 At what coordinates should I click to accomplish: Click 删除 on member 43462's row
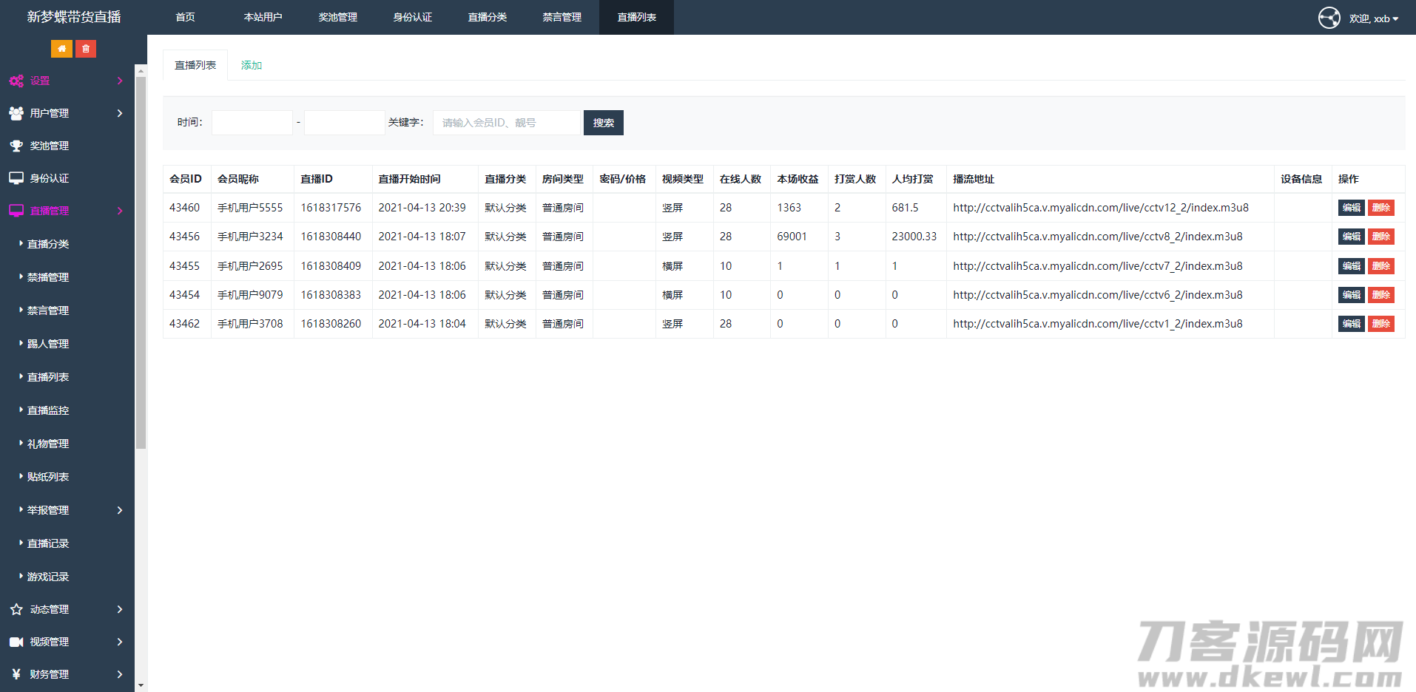1380,323
